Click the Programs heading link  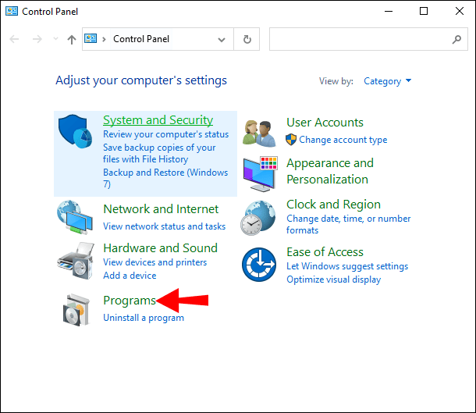[x=130, y=301]
